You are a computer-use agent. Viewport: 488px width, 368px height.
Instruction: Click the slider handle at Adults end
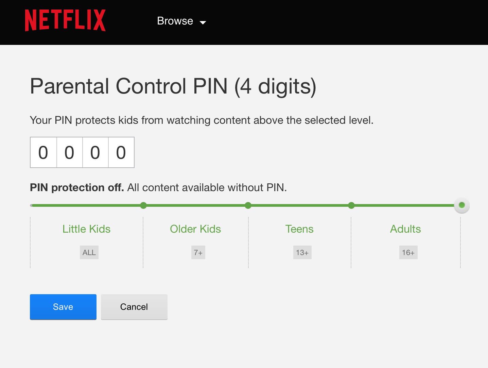(461, 205)
